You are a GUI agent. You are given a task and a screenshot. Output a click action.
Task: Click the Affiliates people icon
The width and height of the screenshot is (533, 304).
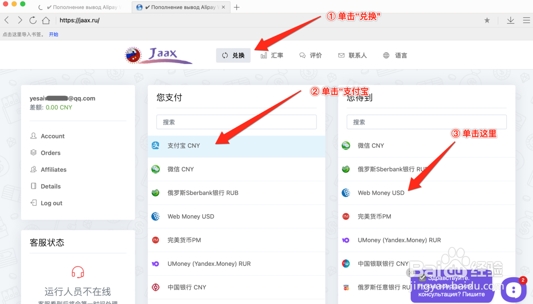pos(34,169)
